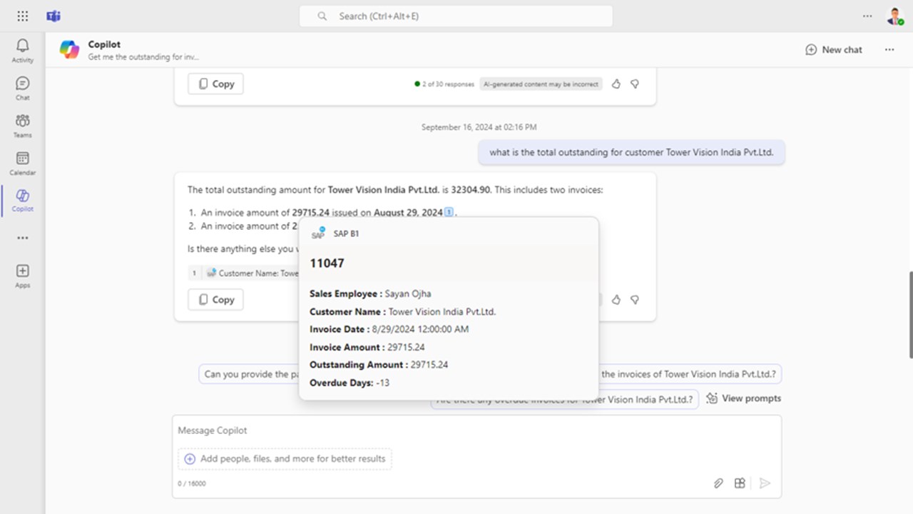Screen dimensions: 913x514
Task: Open settings ellipsis beside profile picture
Action: (x=867, y=16)
